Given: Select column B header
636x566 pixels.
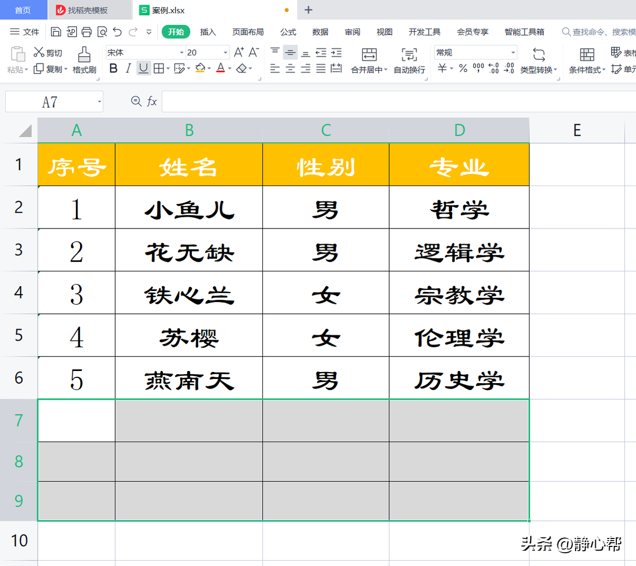Looking at the screenshot, I should click(189, 130).
